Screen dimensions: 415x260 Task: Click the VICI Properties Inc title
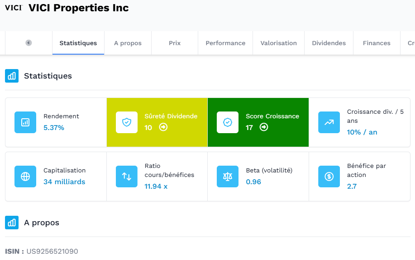click(x=79, y=8)
